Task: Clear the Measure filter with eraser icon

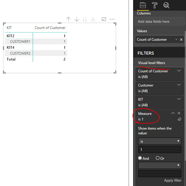Action: (180, 119)
